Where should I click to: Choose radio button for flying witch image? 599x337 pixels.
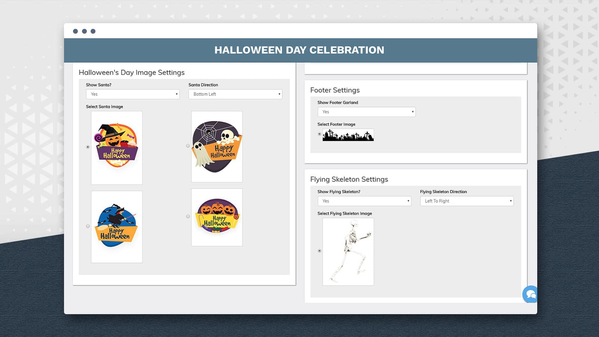click(x=88, y=226)
